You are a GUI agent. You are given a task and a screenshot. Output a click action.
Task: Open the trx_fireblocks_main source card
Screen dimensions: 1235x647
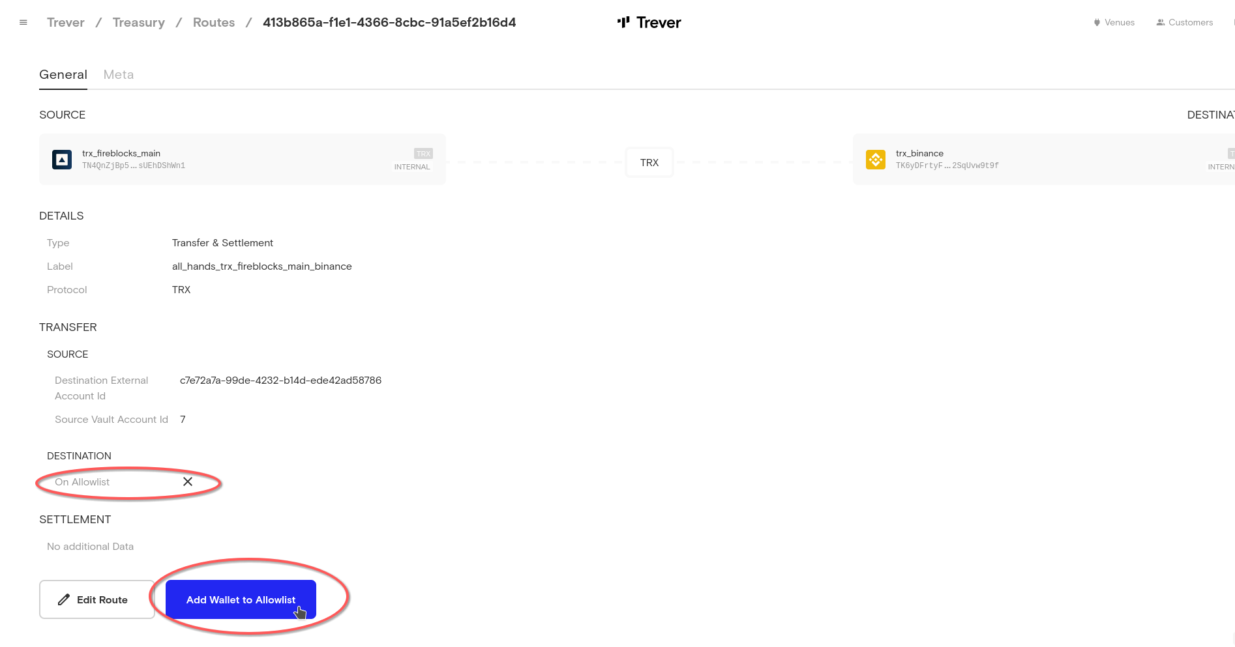point(243,160)
